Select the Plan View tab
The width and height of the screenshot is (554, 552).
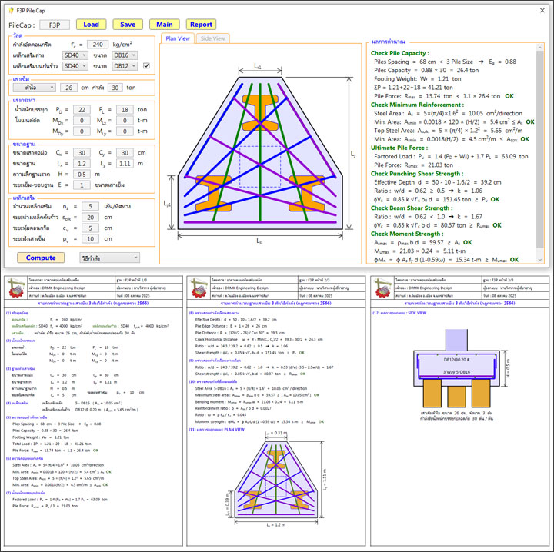[178, 38]
